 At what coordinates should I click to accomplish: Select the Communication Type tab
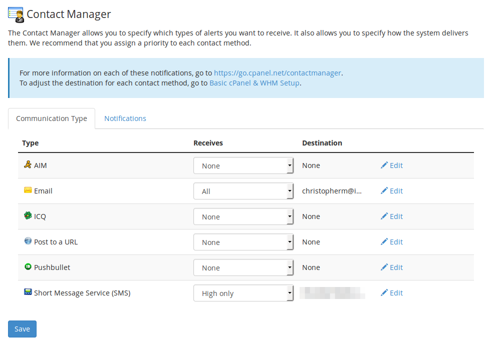[52, 119]
